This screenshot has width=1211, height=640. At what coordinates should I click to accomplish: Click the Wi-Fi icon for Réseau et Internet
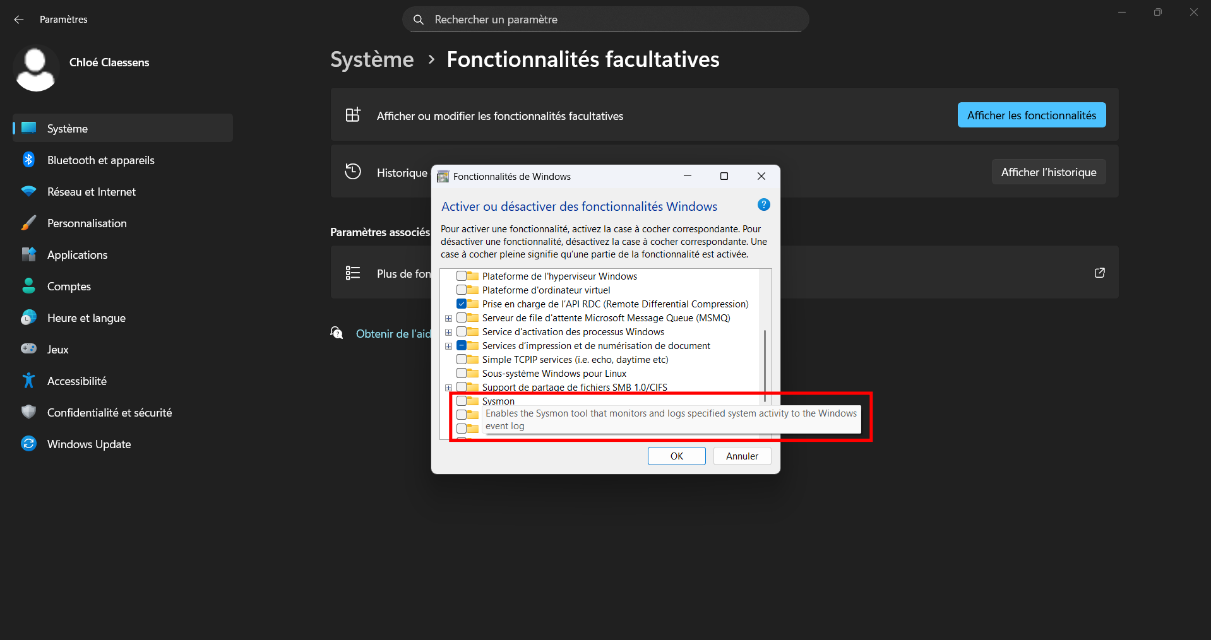pos(29,191)
